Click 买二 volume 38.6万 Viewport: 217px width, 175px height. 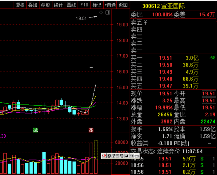point(191,65)
